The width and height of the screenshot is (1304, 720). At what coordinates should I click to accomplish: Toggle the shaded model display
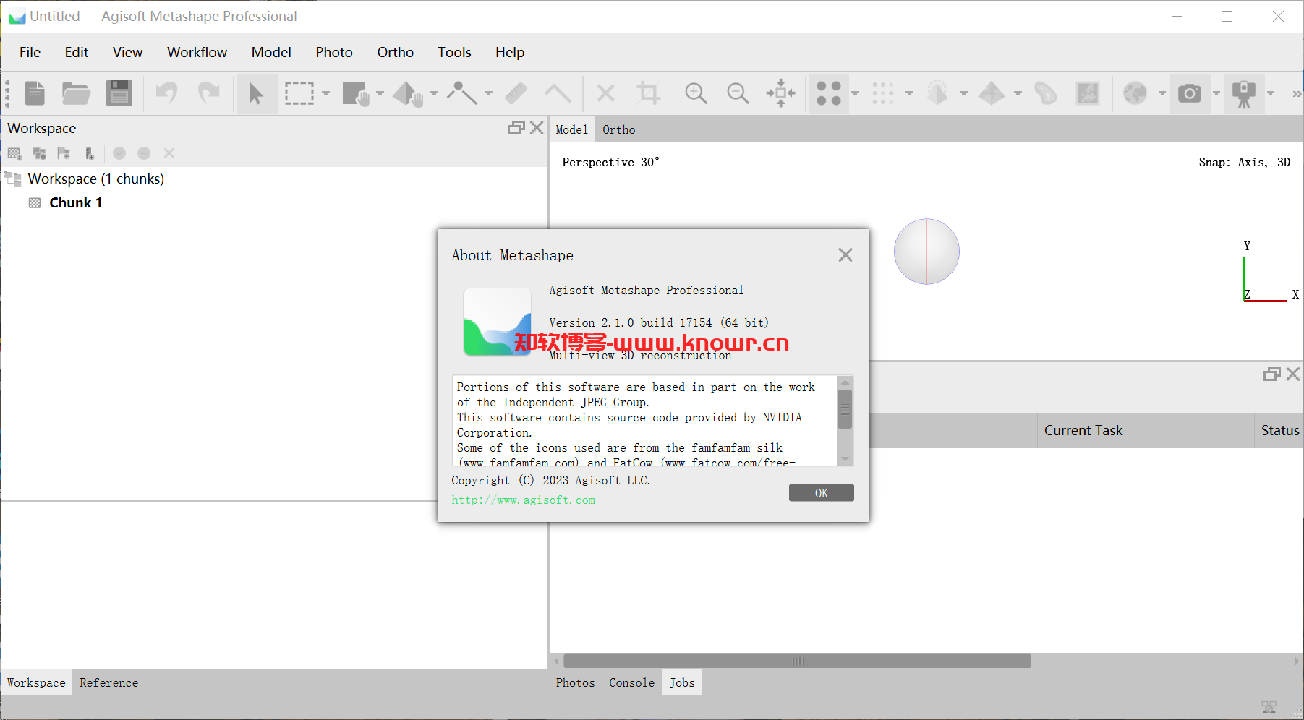click(937, 93)
